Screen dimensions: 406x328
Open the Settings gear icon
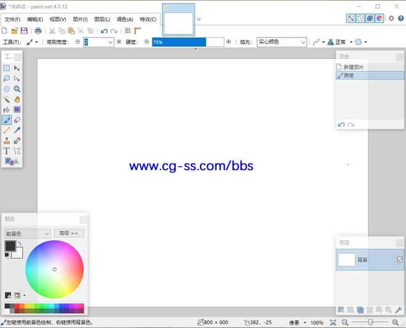click(x=391, y=18)
